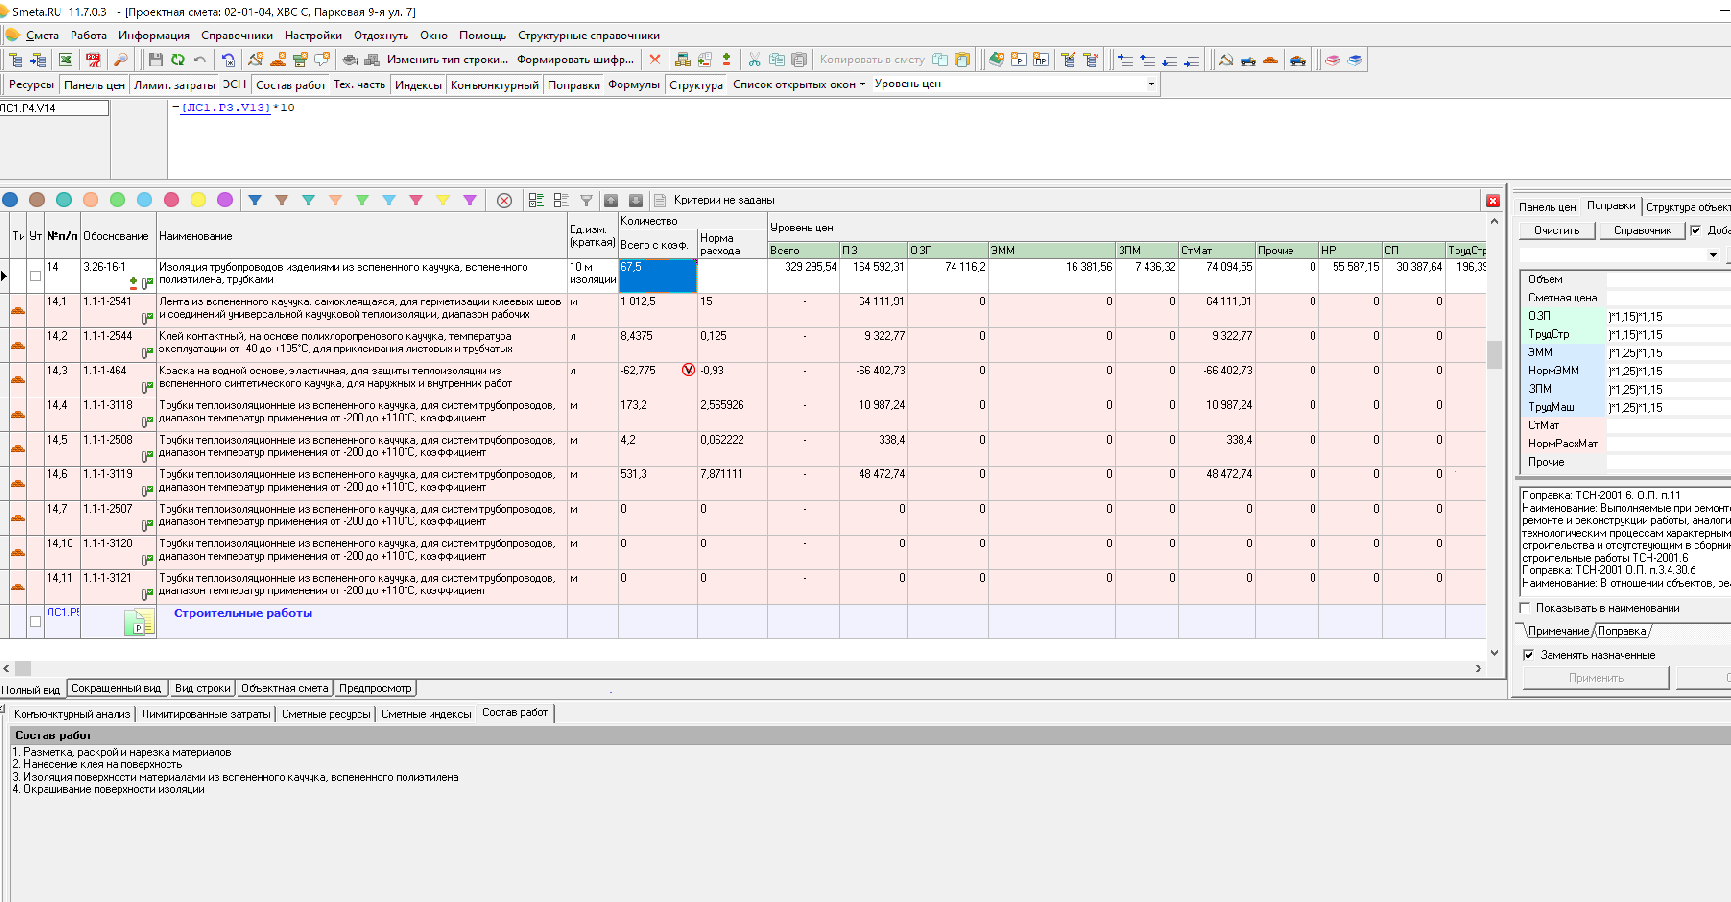Viewport: 1731px width, 902px height.
Task: Click the 'Критерии не заданы' label
Action: 724,200
